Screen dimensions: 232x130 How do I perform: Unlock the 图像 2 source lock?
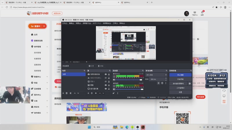tap(109, 81)
